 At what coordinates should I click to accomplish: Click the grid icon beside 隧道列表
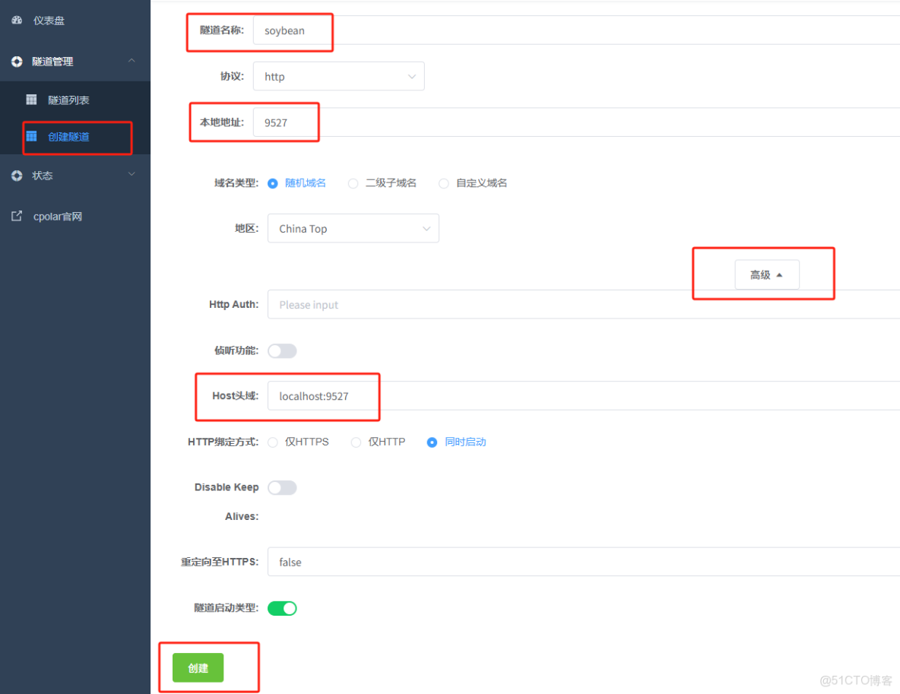30,99
